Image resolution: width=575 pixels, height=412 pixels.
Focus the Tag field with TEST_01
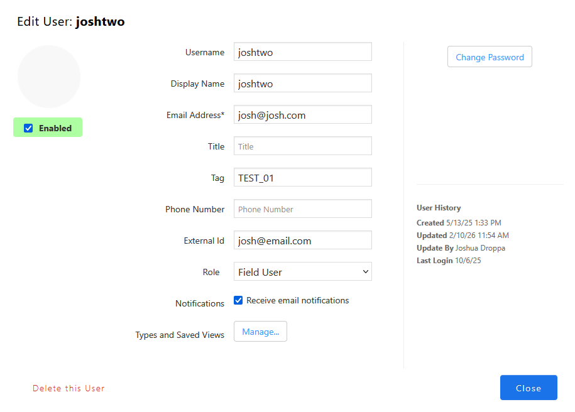click(302, 178)
